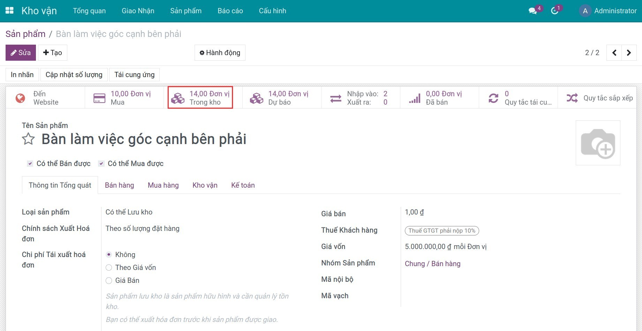Click the 0,00 Đơn vị sold value
This screenshot has width=642, height=331.
pyautogui.click(x=444, y=94)
